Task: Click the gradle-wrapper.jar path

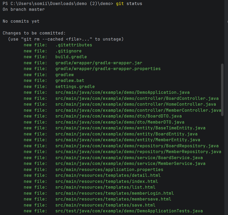Action: pos(99,63)
